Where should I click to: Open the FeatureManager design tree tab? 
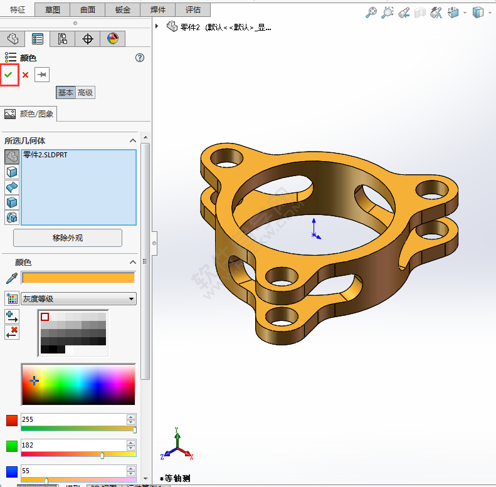13,39
